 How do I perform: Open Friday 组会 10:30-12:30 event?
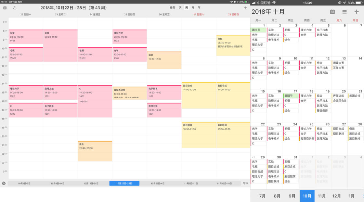164,60
